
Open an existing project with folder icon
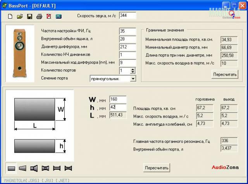[x=20, y=17]
